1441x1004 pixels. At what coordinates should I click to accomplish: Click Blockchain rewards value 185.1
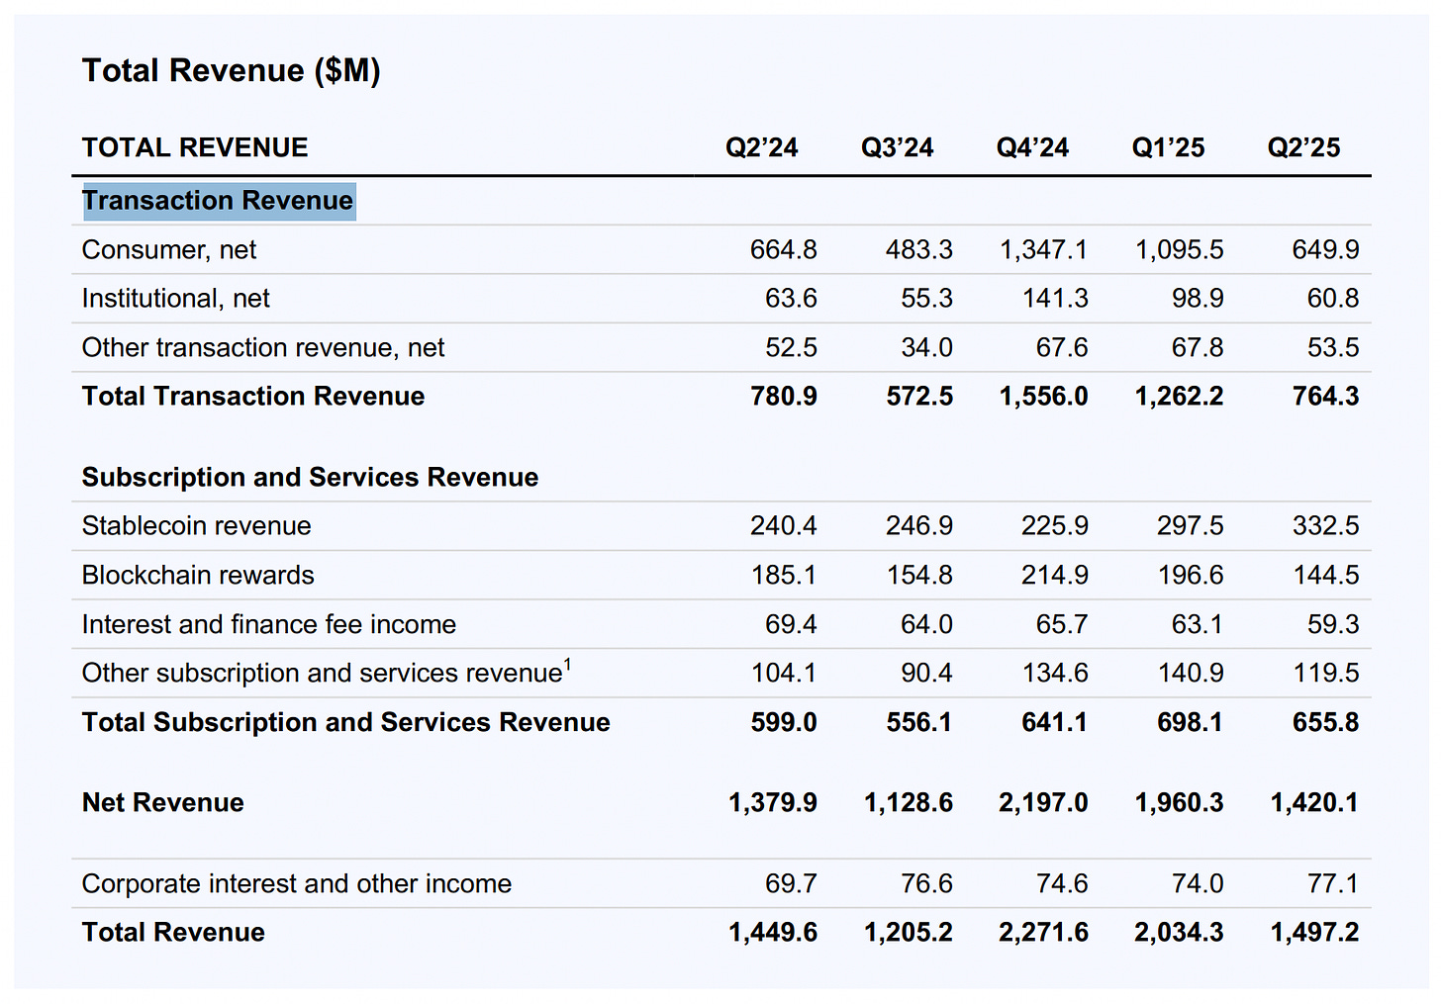784,576
